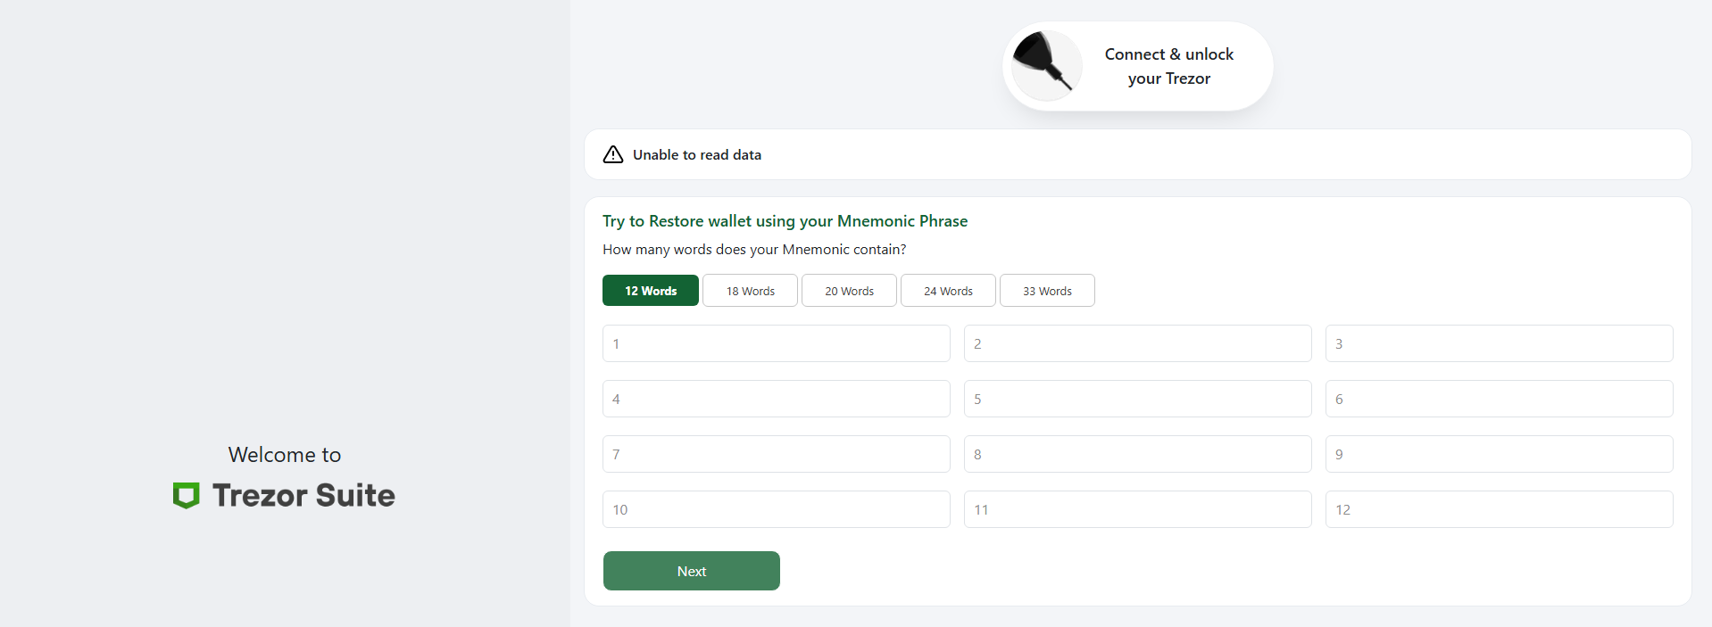Click the warning triangle icon
The image size is (1712, 627).
(613, 154)
